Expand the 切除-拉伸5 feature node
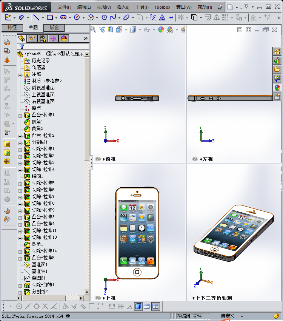The image size is (283, 321). (x=20, y=184)
